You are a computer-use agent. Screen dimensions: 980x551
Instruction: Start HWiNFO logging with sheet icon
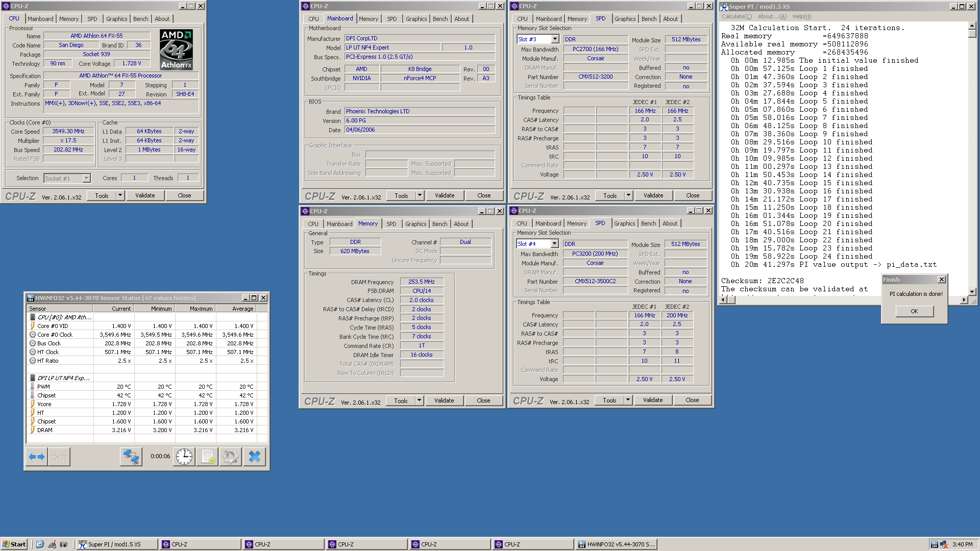pyautogui.click(x=208, y=457)
